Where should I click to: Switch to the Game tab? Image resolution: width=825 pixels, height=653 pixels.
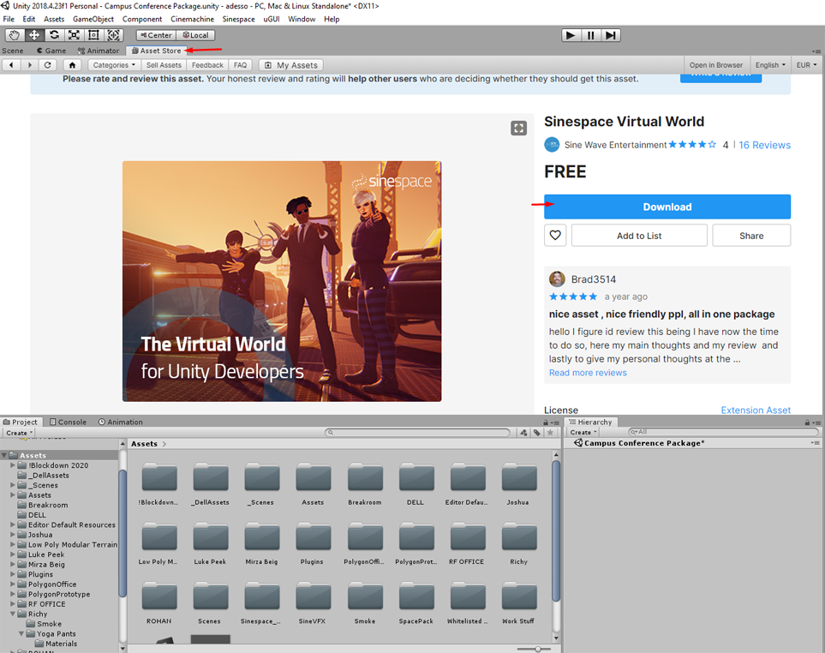51,51
